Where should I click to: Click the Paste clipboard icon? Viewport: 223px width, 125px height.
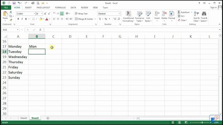click(x=5, y=14)
